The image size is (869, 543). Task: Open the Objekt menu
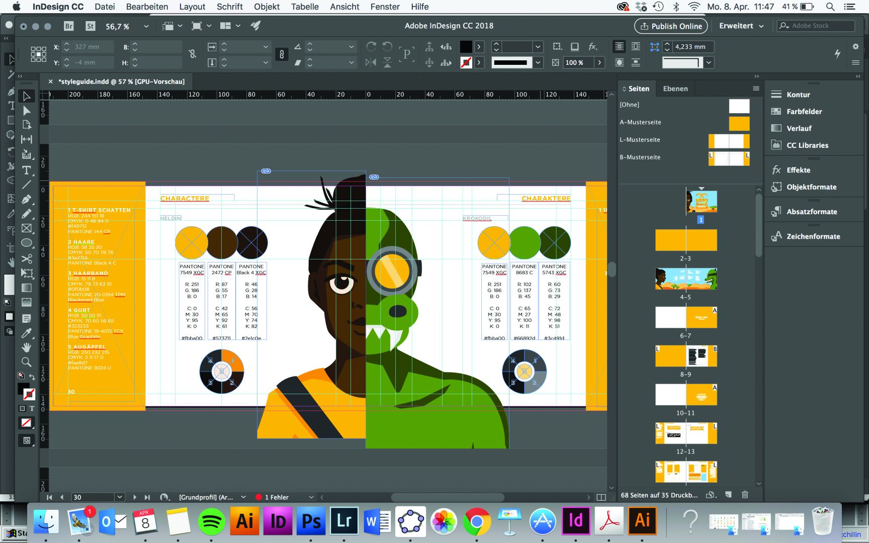coord(267,7)
